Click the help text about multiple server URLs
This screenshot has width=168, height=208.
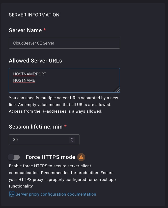[x=63, y=105]
